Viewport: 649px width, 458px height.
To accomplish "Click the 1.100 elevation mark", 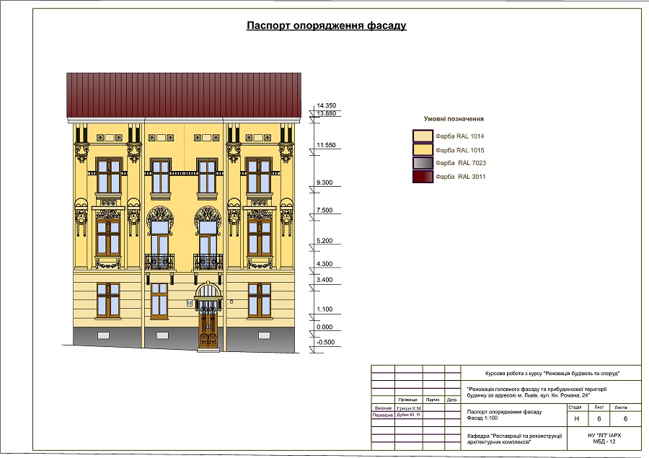I will pos(324,309).
